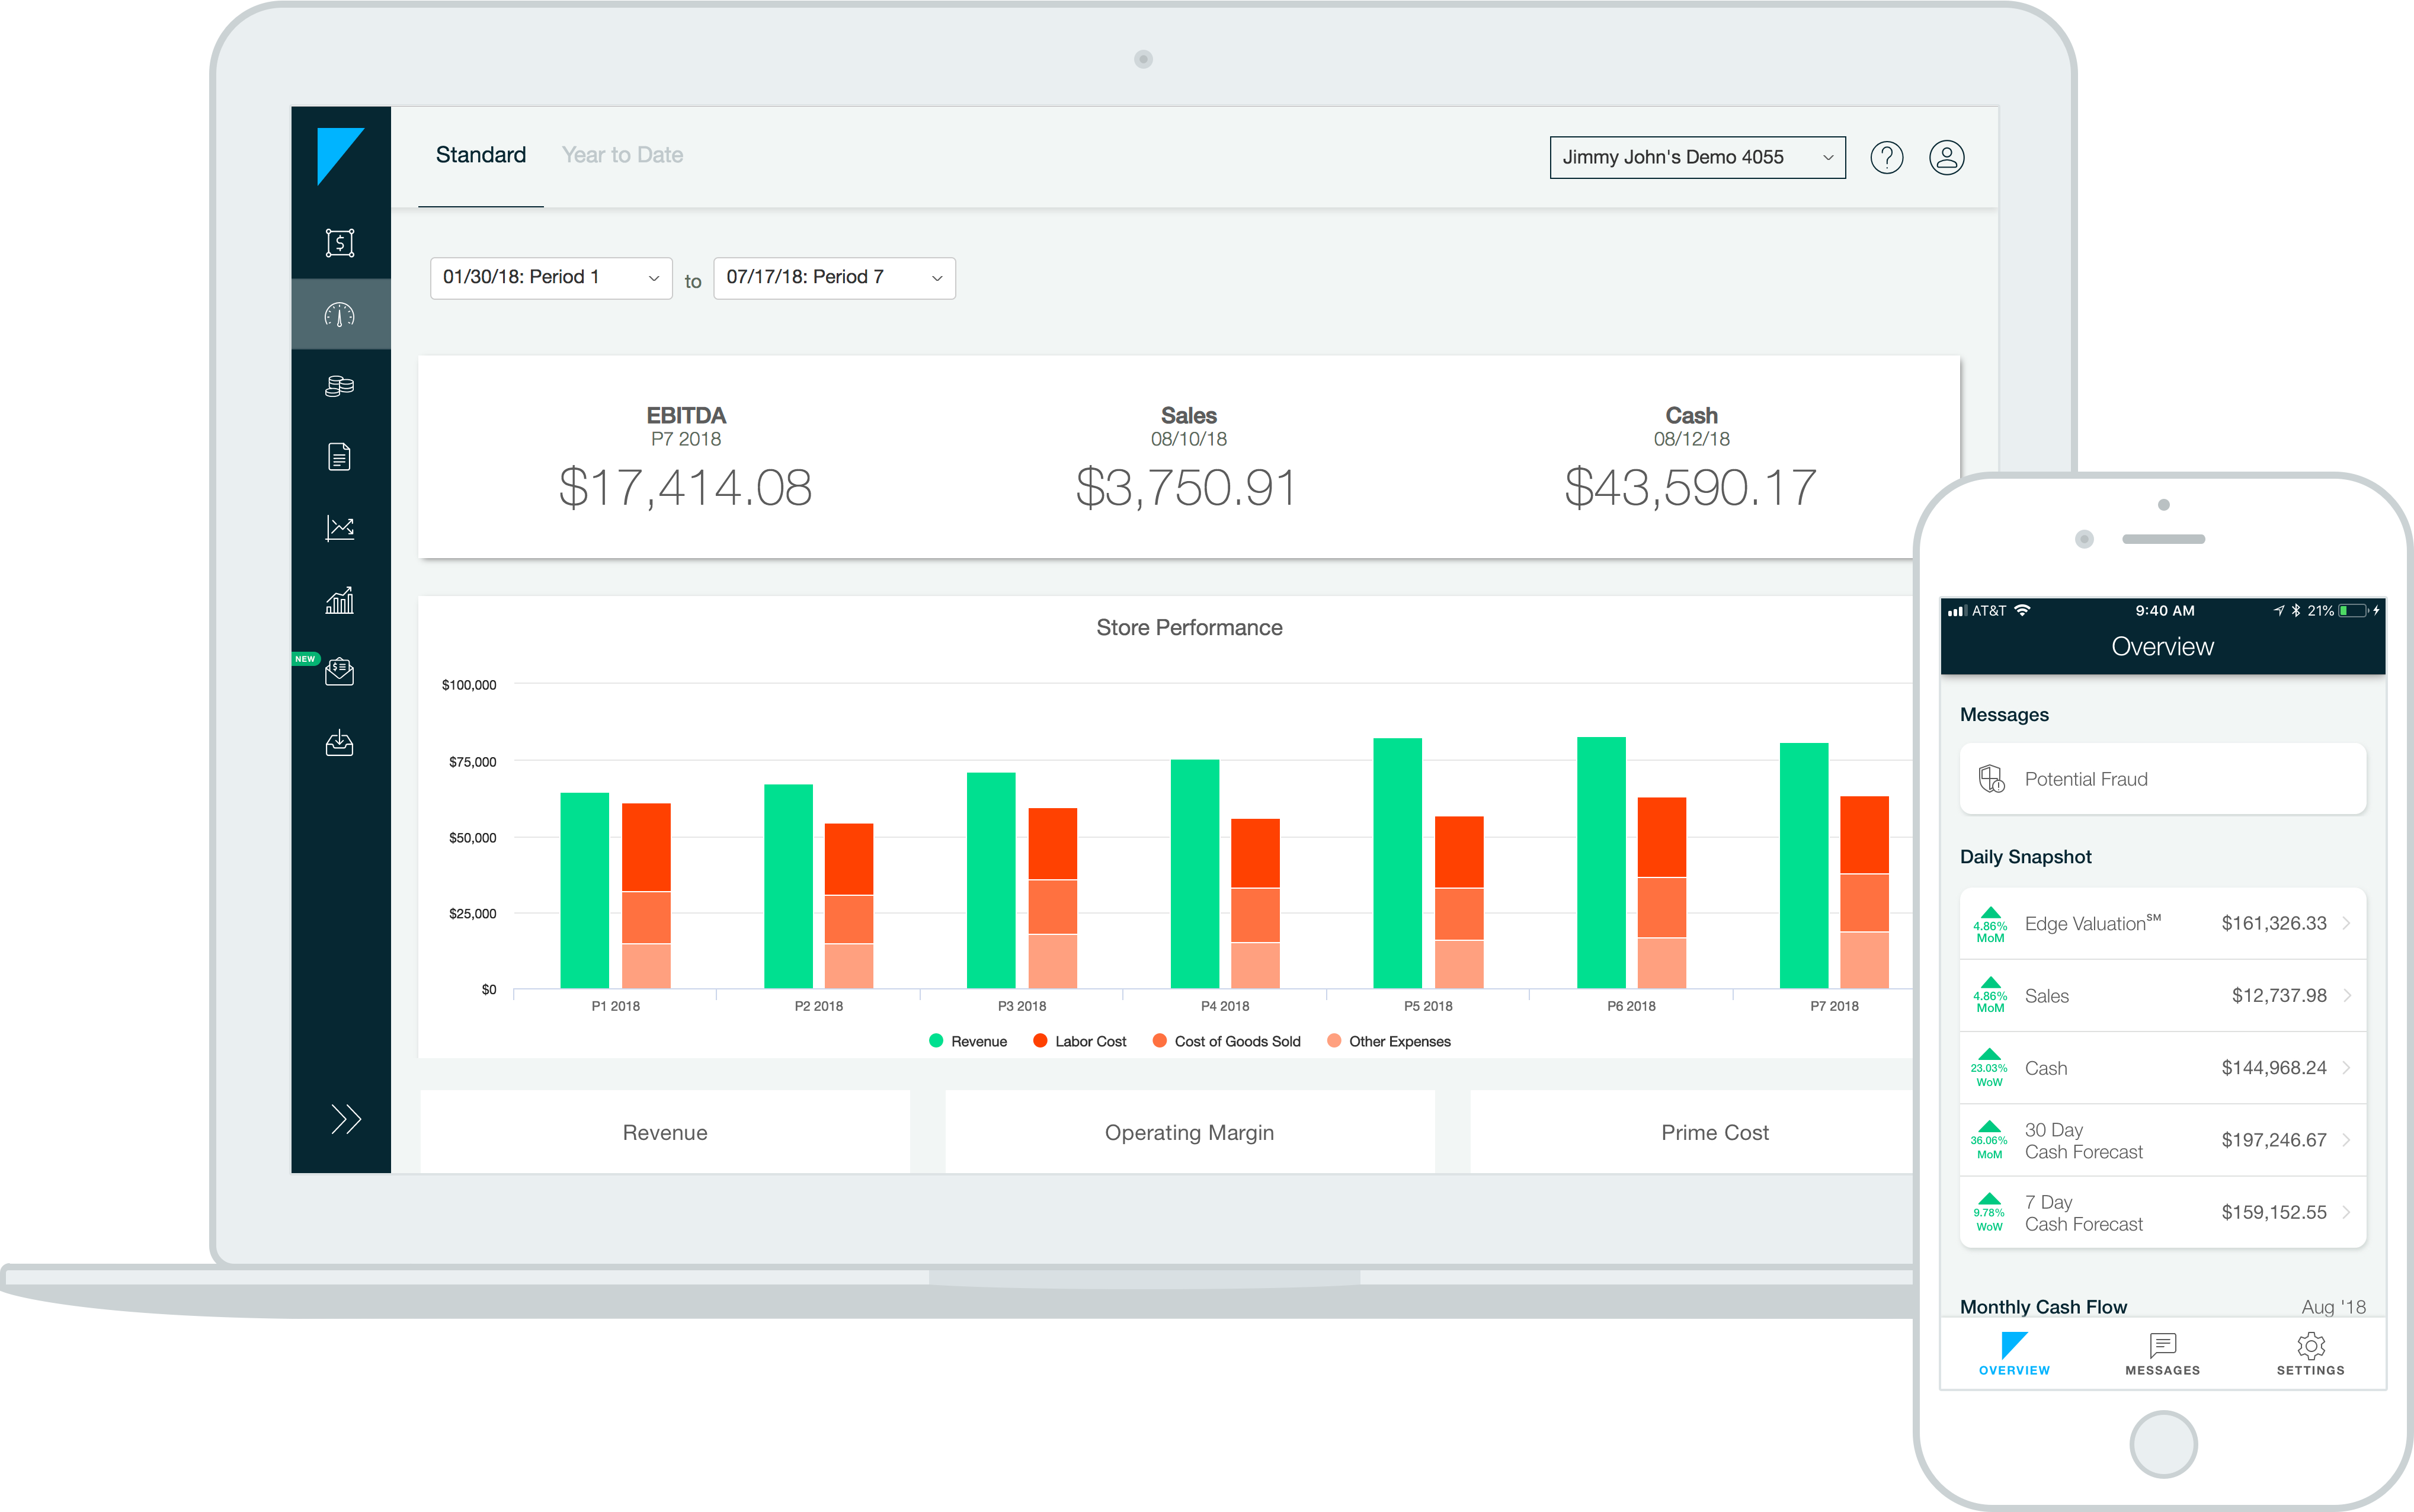Screen dimensions: 2414x1512
Task: Open the 01/30/18 Period 1 start dropdown
Action: point(550,278)
